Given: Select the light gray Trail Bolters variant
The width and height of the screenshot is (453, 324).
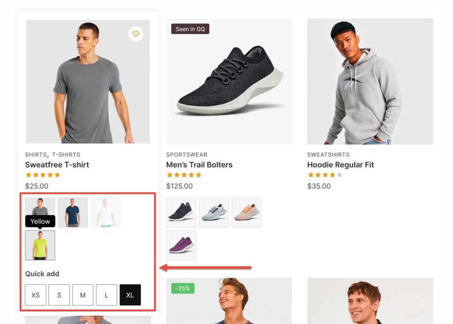Looking at the screenshot, I should [x=214, y=212].
